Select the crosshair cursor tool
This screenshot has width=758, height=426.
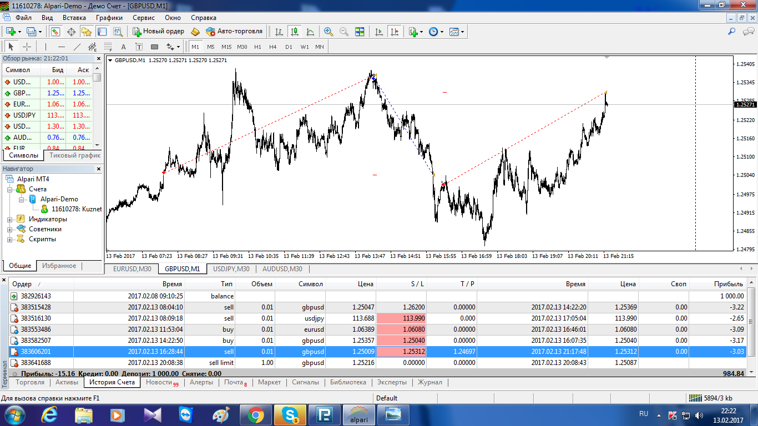click(26, 47)
